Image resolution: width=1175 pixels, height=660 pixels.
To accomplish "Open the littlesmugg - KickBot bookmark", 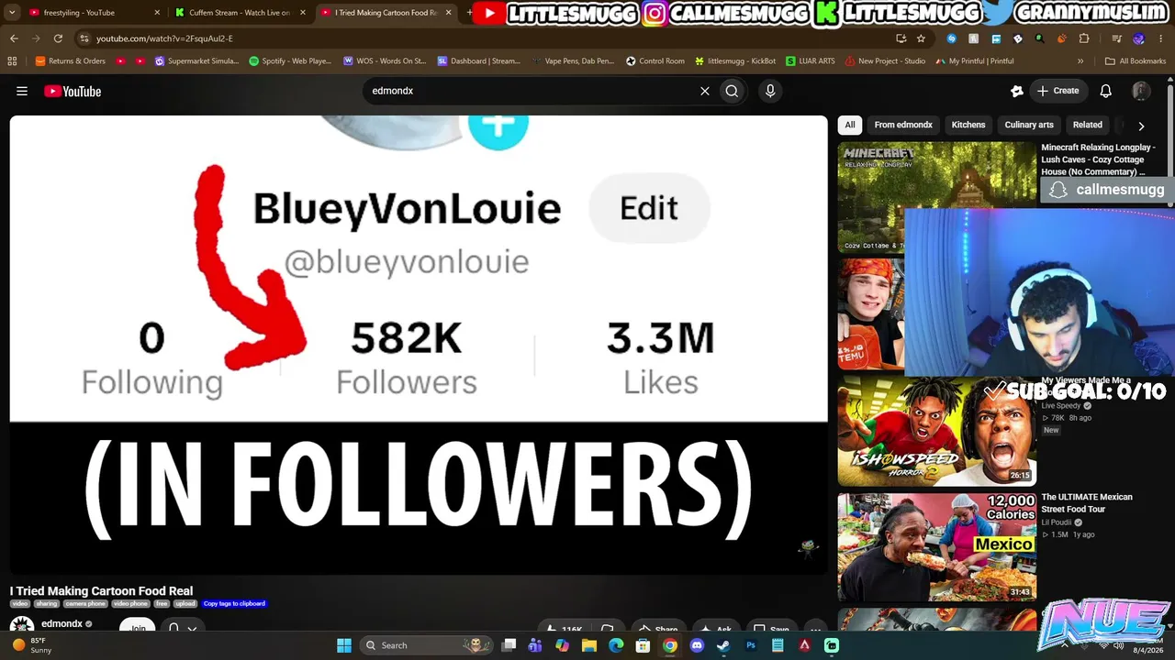I will pyautogui.click(x=735, y=61).
